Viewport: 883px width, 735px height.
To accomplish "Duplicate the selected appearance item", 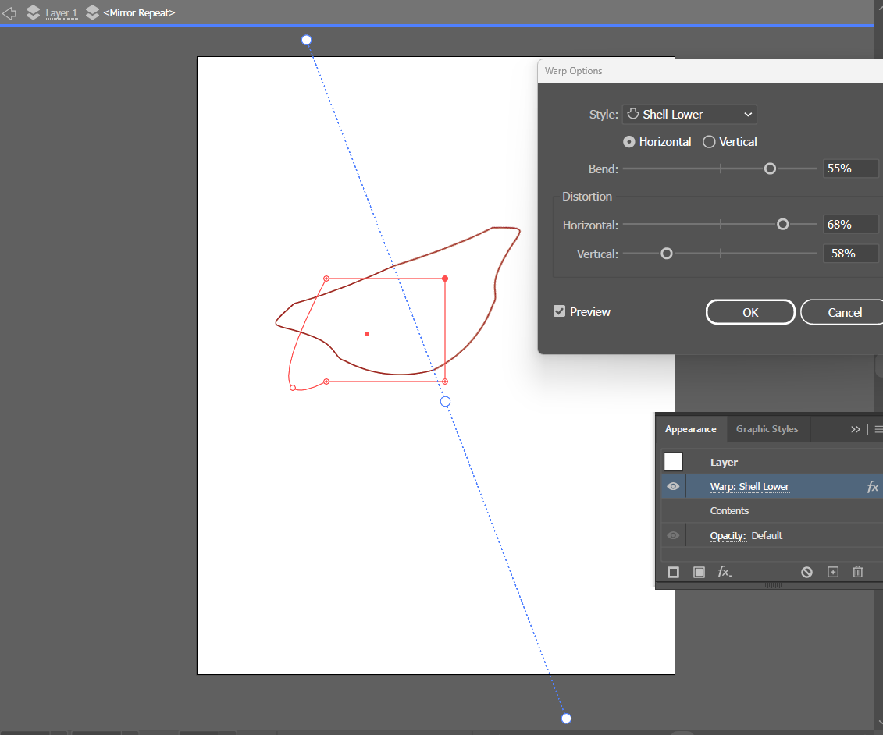I will (x=832, y=572).
